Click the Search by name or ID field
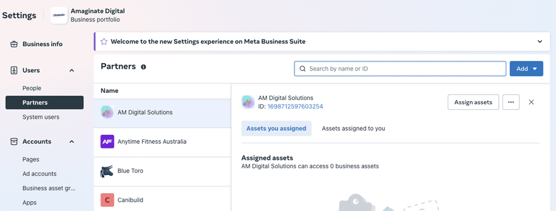Screen dimensions: 556x211 coord(400,69)
